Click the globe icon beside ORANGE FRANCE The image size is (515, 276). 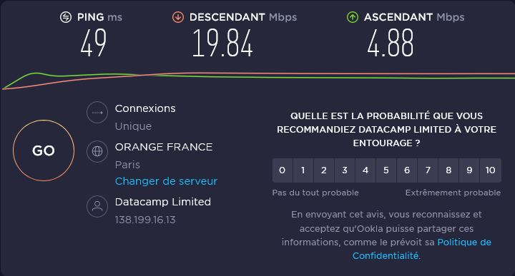(97, 151)
